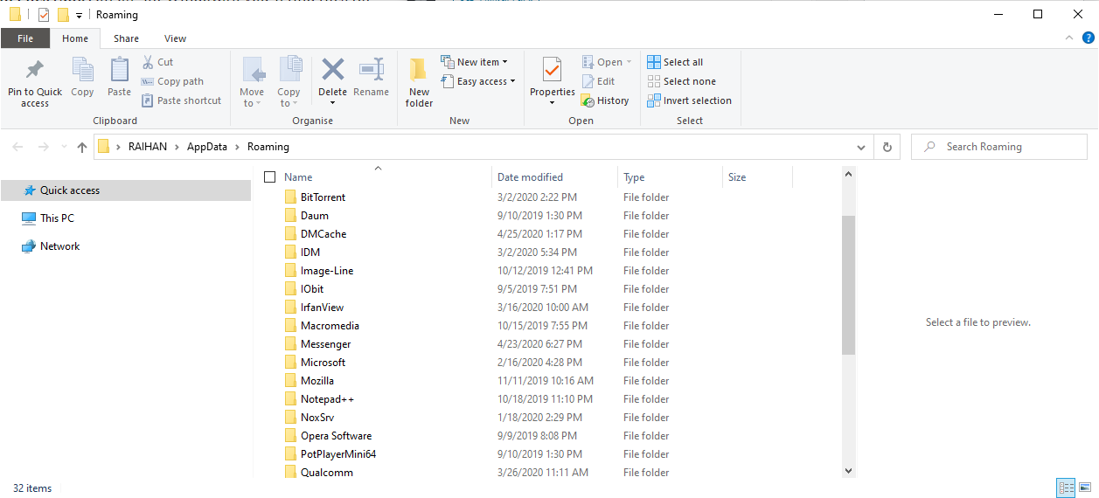Click the Edit button in Open group
The height and width of the screenshot is (498, 1099).
point(599,81)
